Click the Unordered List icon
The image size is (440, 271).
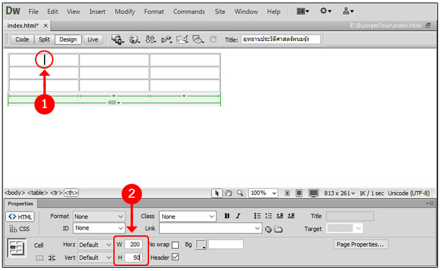click(257, 216)
